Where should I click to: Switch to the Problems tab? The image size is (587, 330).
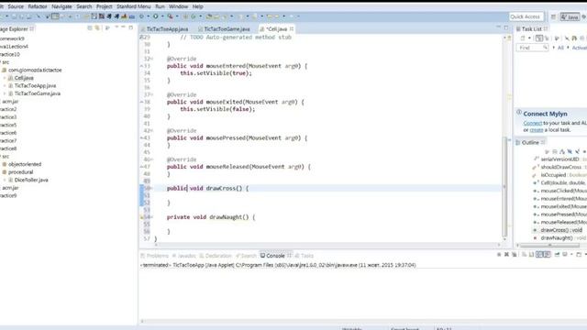[155, 256]
